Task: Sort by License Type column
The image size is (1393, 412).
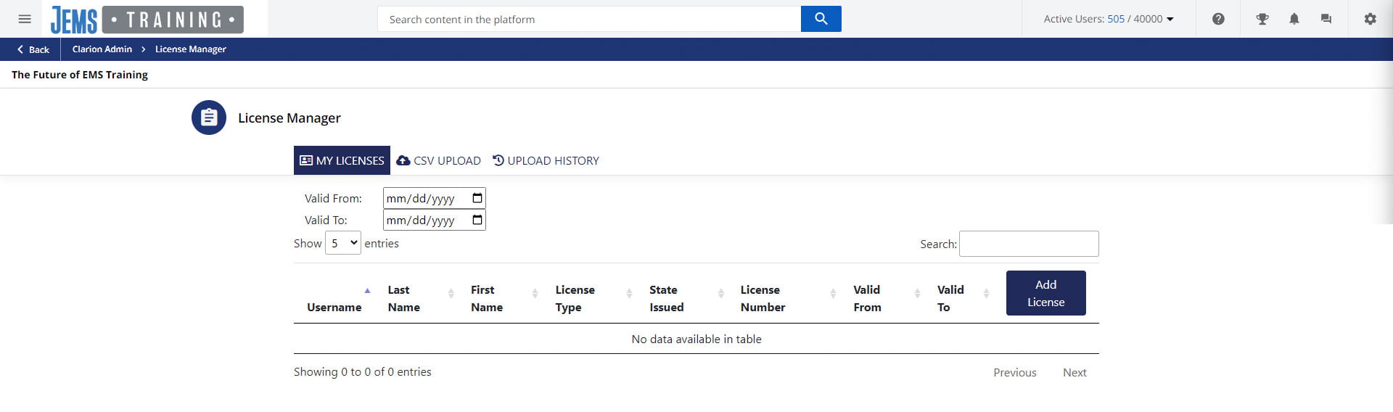Action: [x=590, y=298]
